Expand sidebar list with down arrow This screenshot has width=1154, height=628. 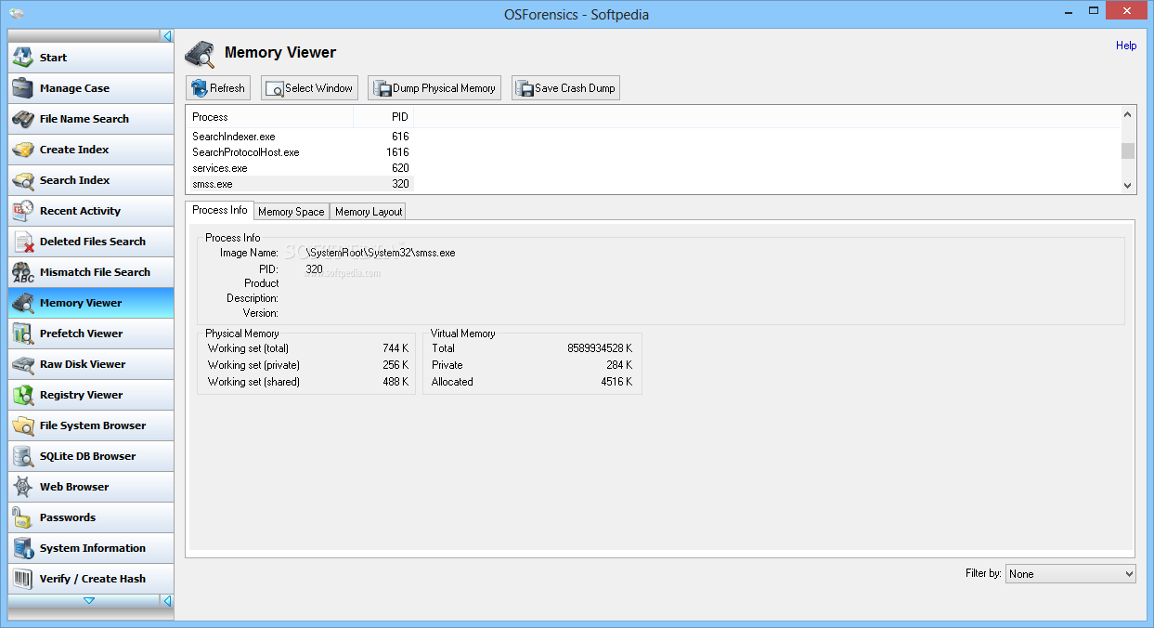click(x=89, y=601)
